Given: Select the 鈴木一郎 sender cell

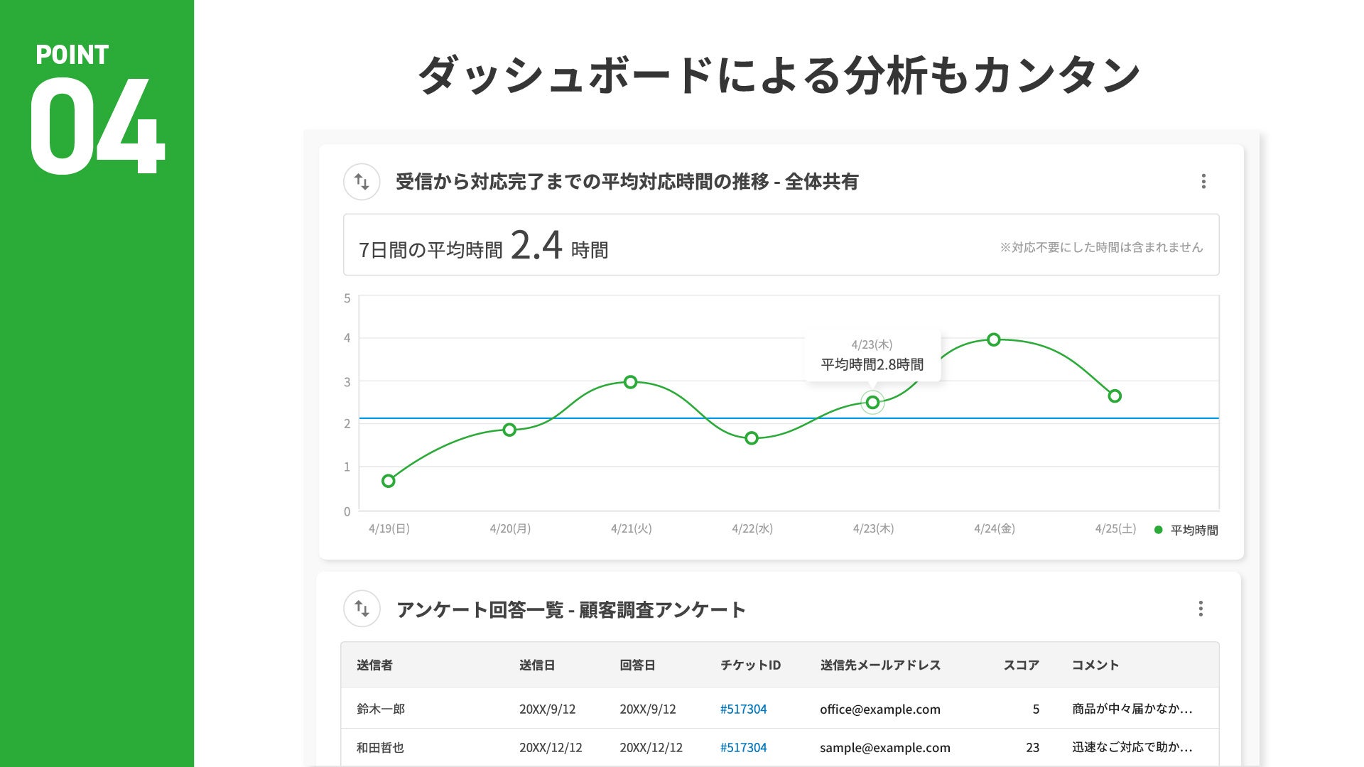Looking at the screenshot, I should 381,709.
